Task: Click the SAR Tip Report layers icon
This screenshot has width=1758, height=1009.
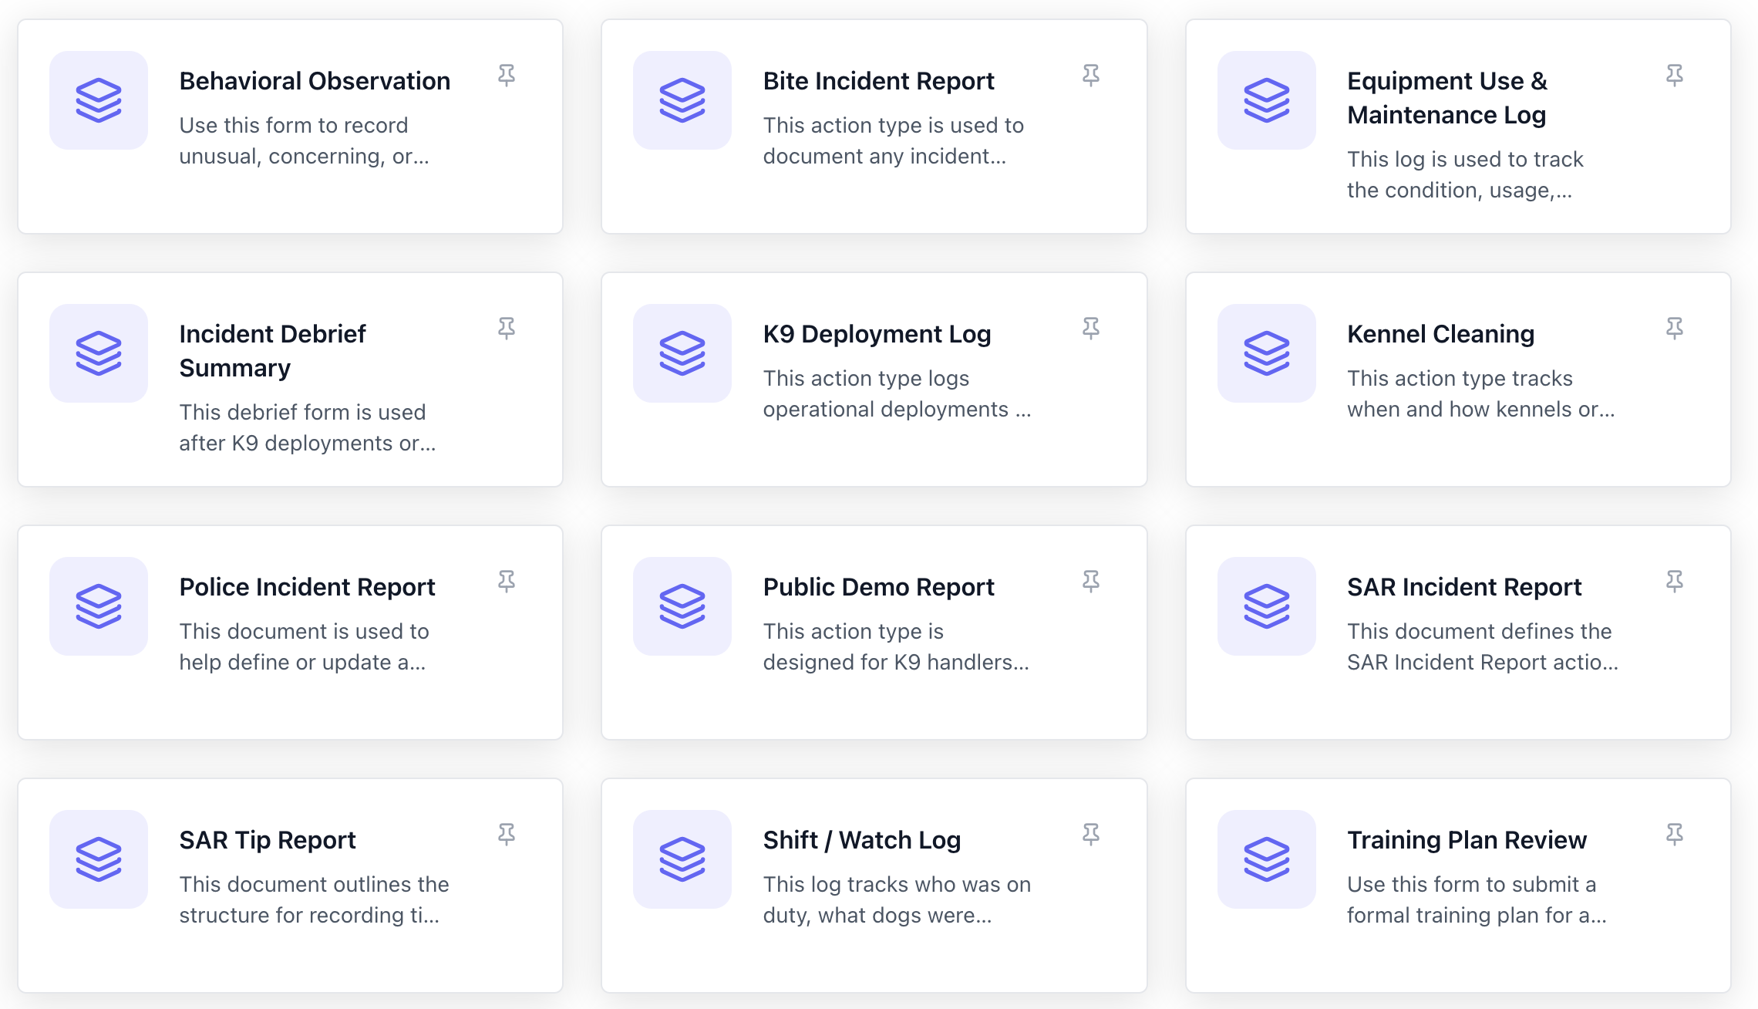Action: coord(99,859)
